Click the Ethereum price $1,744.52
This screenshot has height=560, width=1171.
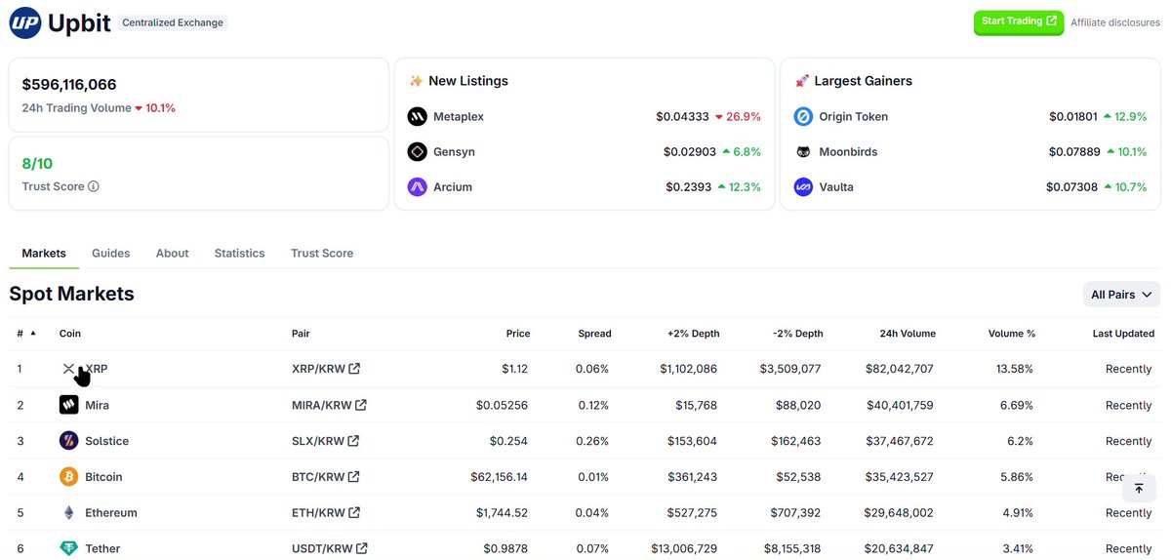(x=502, y=513)
